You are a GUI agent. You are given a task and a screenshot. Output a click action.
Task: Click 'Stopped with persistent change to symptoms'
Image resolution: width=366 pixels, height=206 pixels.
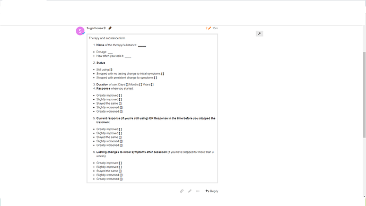[x=127, y=78]
